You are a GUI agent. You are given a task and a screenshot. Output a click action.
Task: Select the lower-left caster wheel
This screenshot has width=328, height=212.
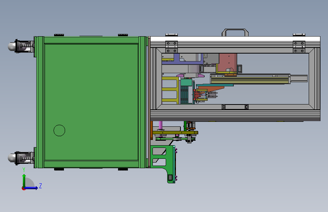[20, 158]
